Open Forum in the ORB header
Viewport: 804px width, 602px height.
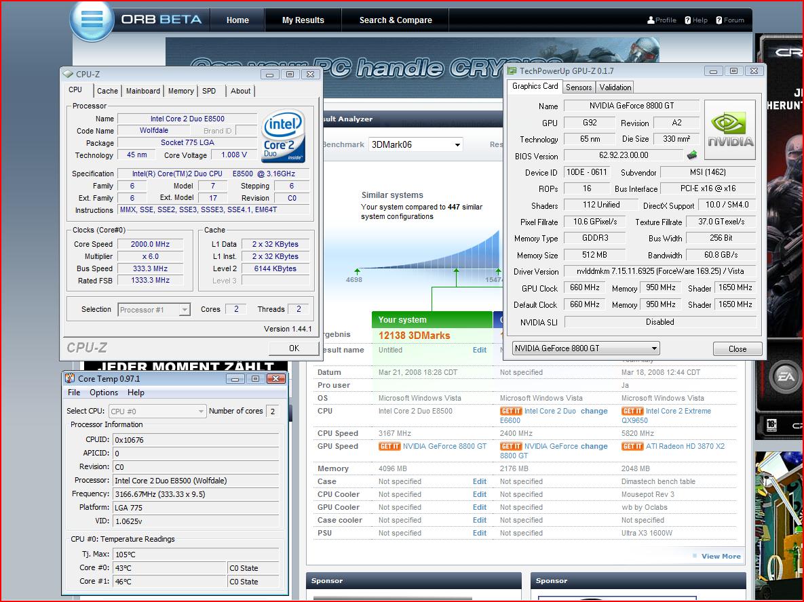(729, 20)
